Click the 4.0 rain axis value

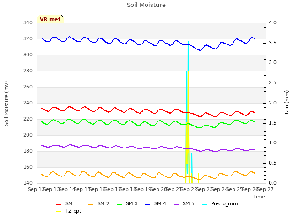[272, 22]
